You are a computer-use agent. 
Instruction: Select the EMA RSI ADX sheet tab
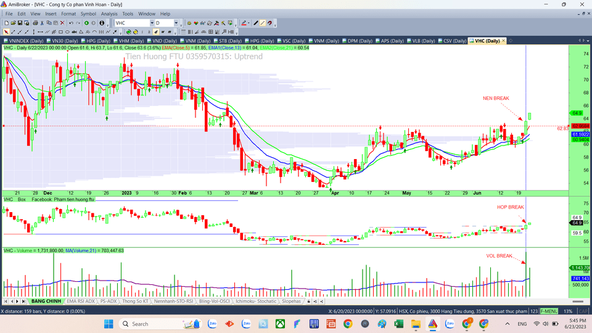tap(81, 301)
